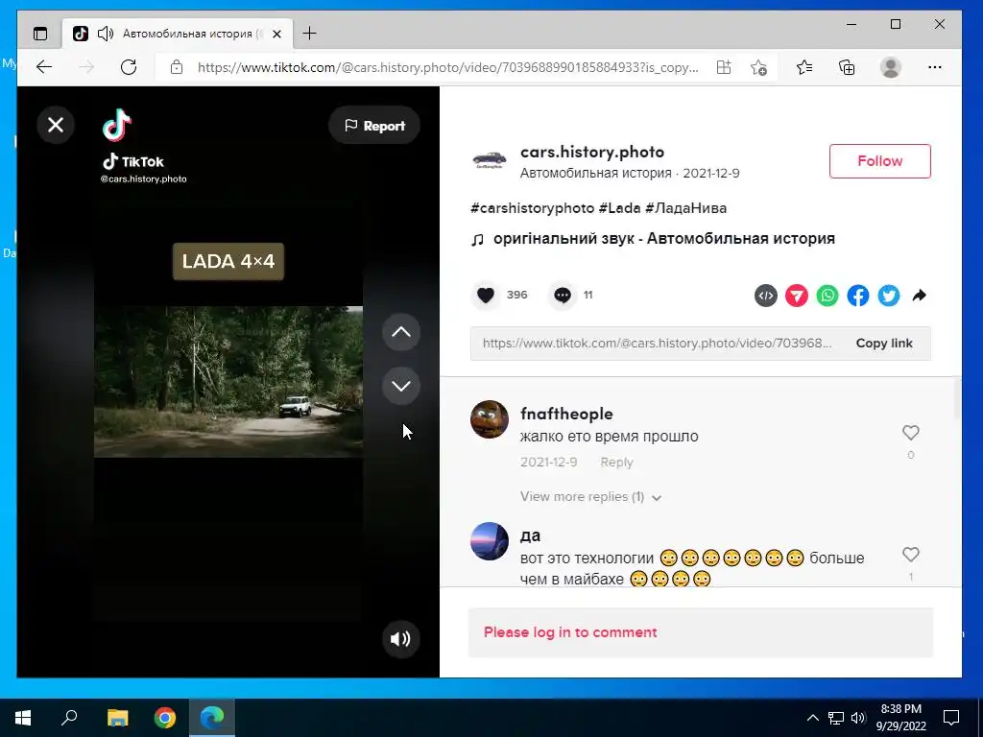Open Edge tab actions menu

tap(40, 34)
